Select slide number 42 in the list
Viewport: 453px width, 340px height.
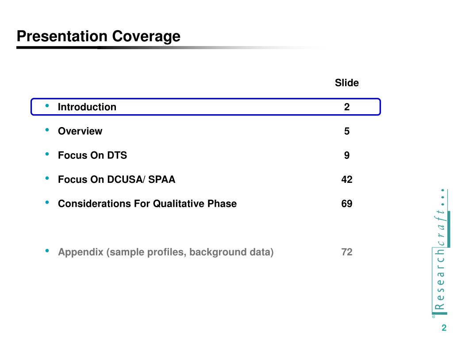347,179
